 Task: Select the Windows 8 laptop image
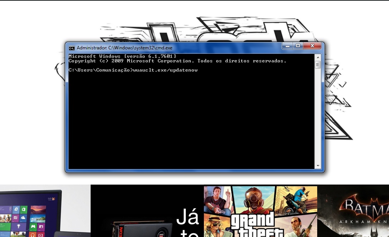pos(44,211)
